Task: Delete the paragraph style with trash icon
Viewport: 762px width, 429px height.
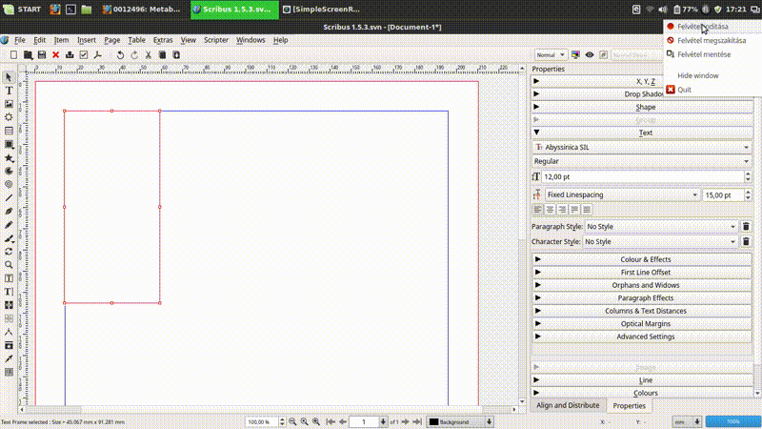Action: pos(746,226)
